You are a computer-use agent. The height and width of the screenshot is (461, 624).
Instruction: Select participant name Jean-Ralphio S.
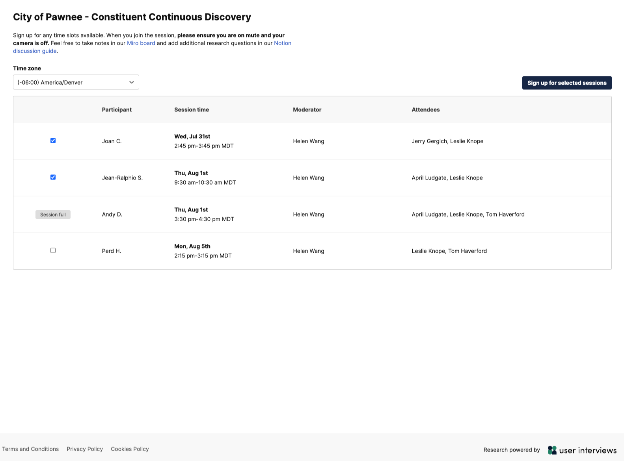(x=122, y=178)
